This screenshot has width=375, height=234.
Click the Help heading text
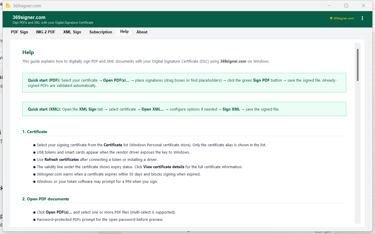pos(28,52)
